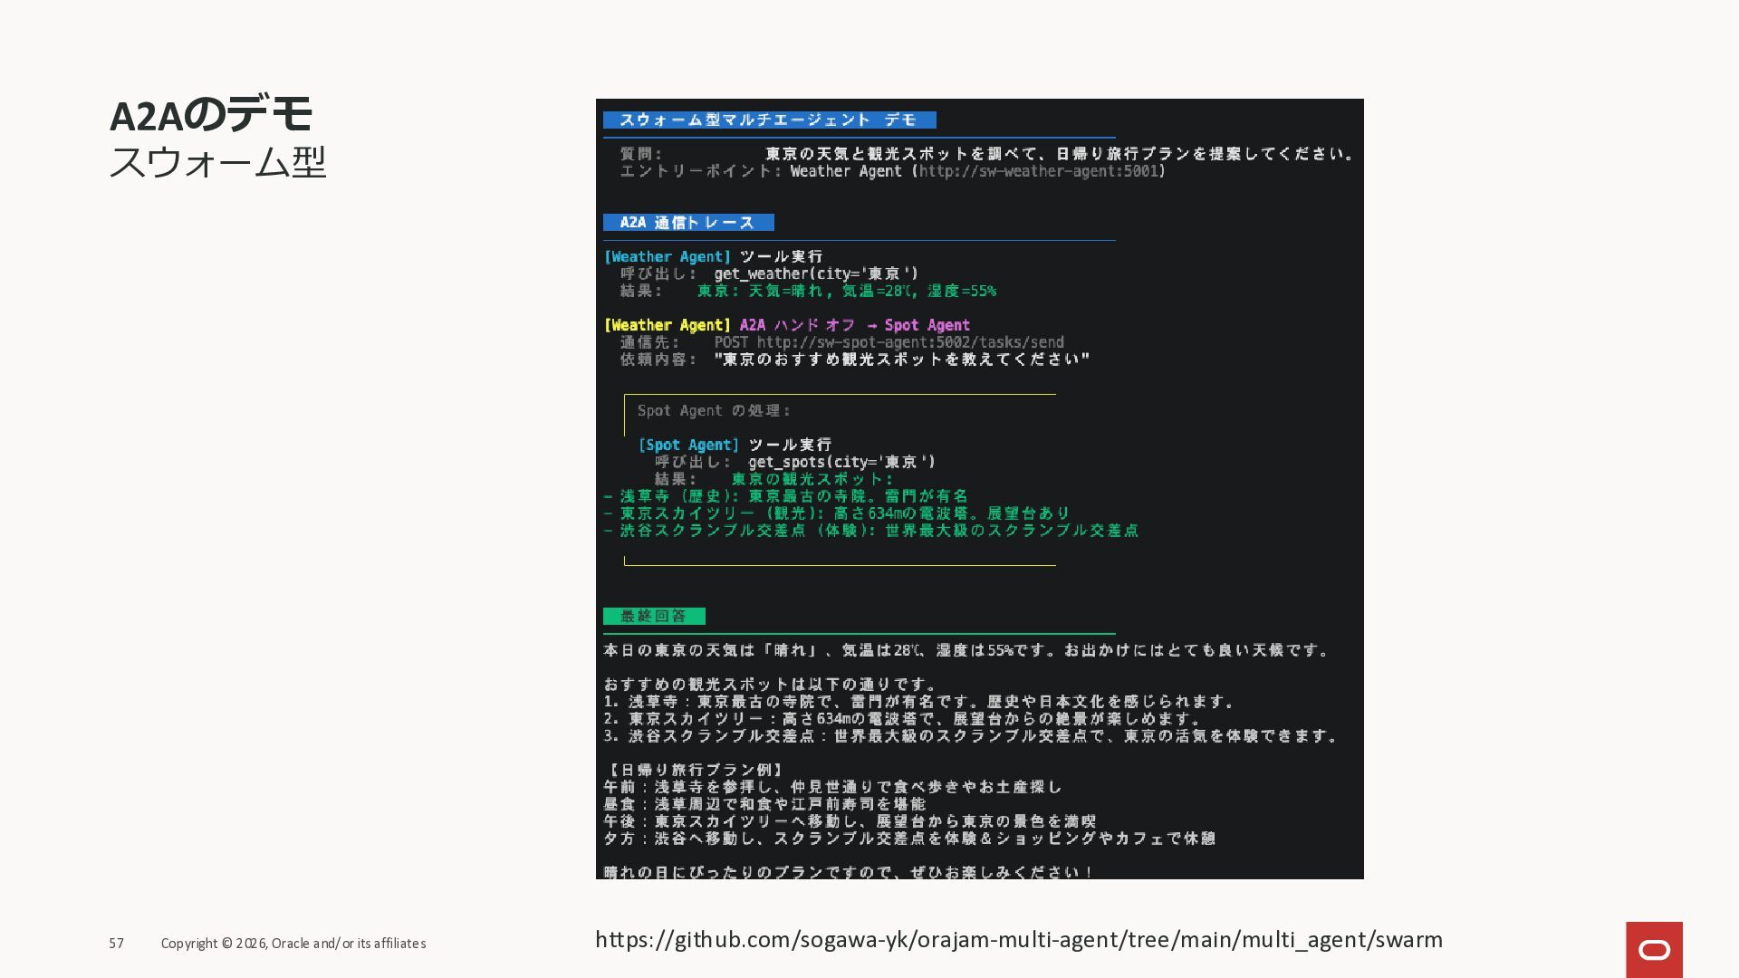Image resolution: width=1739 pixels, height=978 pixels.
Task: Click the A2Aのデモ slide title
Action: [211, 115]
